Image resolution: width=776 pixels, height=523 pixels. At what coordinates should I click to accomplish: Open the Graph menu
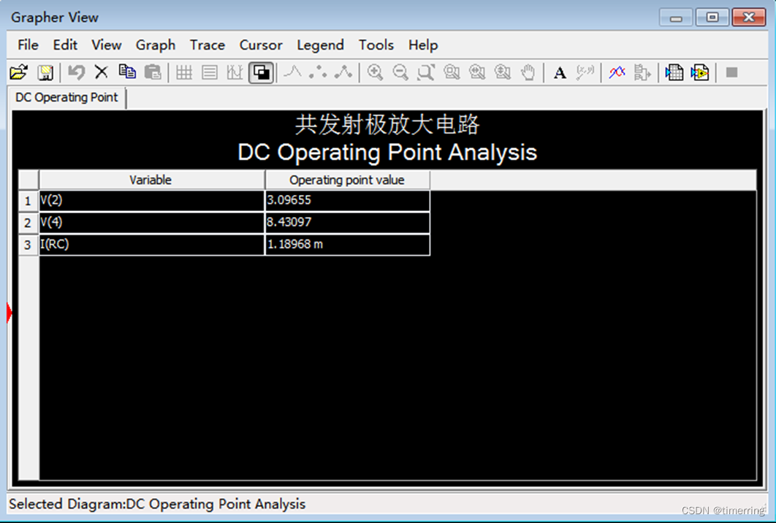[x=156, y=45]
